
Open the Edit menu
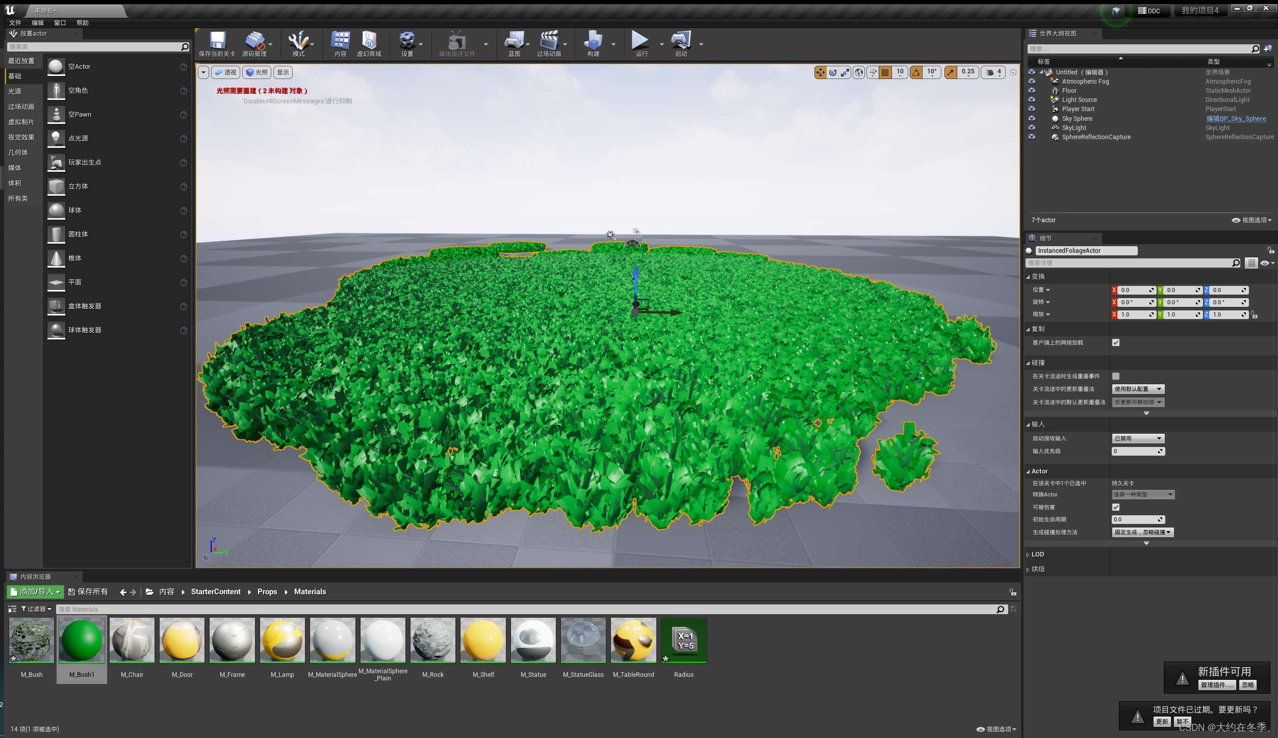click(37, 23)
